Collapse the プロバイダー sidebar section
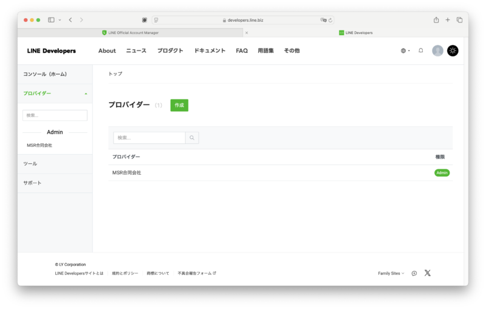Image resolution: width=486 pixels, height=309 pixels. pos(55,93)
